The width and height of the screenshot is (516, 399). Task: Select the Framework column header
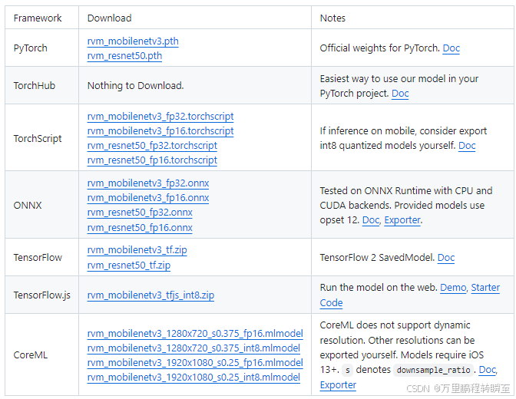pyautogui.click(x=38, y=18)
